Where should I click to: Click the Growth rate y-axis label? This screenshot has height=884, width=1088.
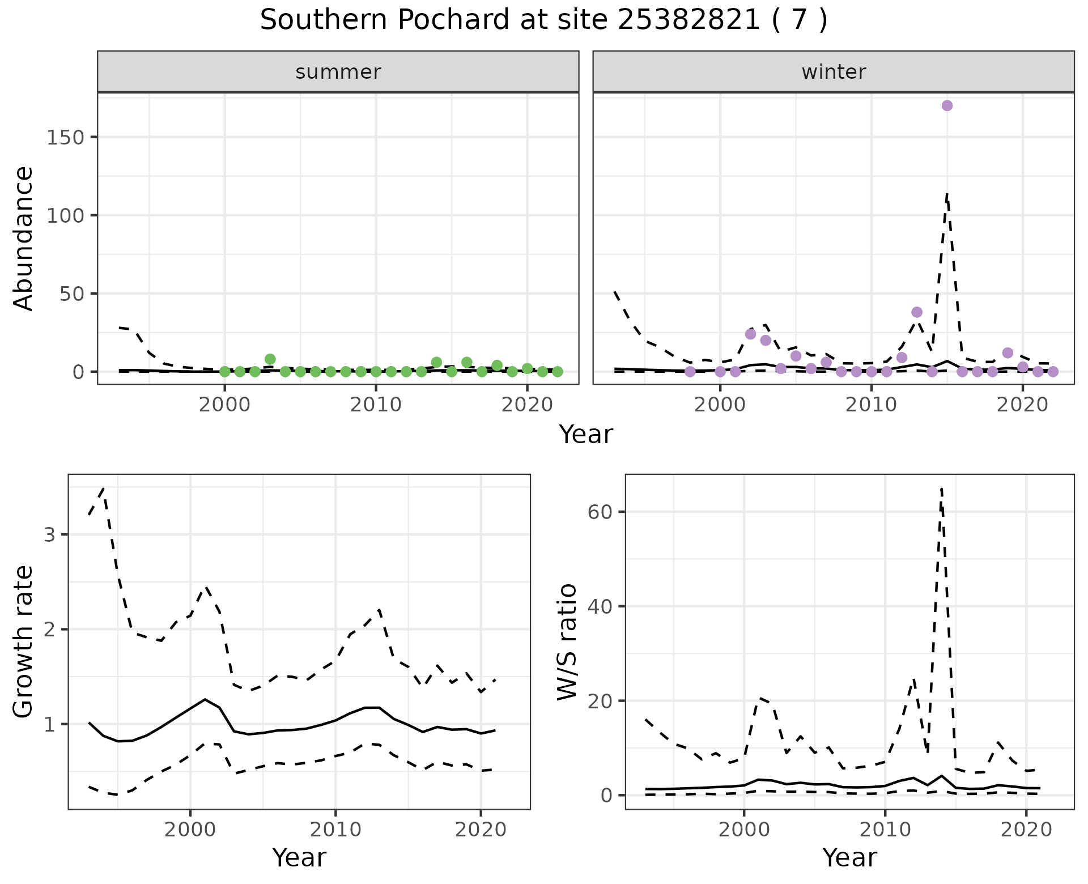24,641
